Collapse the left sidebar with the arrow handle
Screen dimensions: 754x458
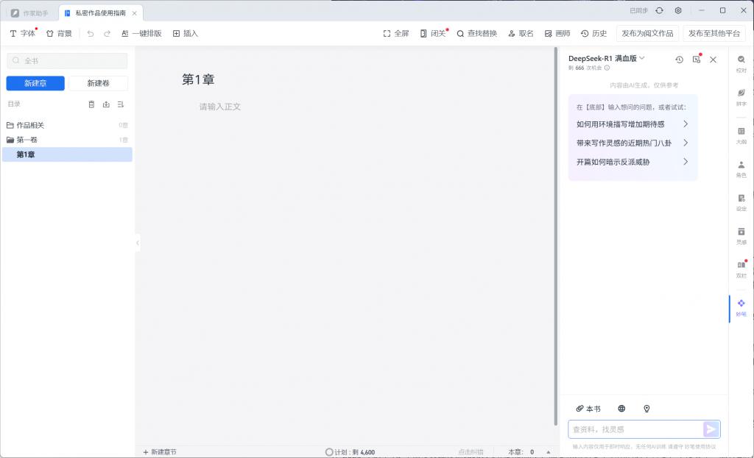coord(138,243)
